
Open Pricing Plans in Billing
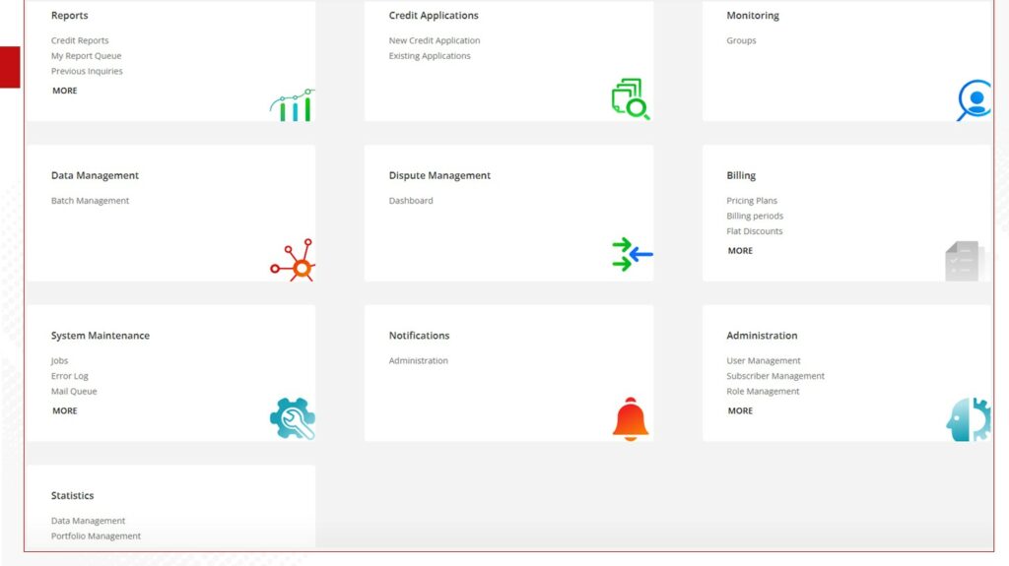click(x=752, y=201)
